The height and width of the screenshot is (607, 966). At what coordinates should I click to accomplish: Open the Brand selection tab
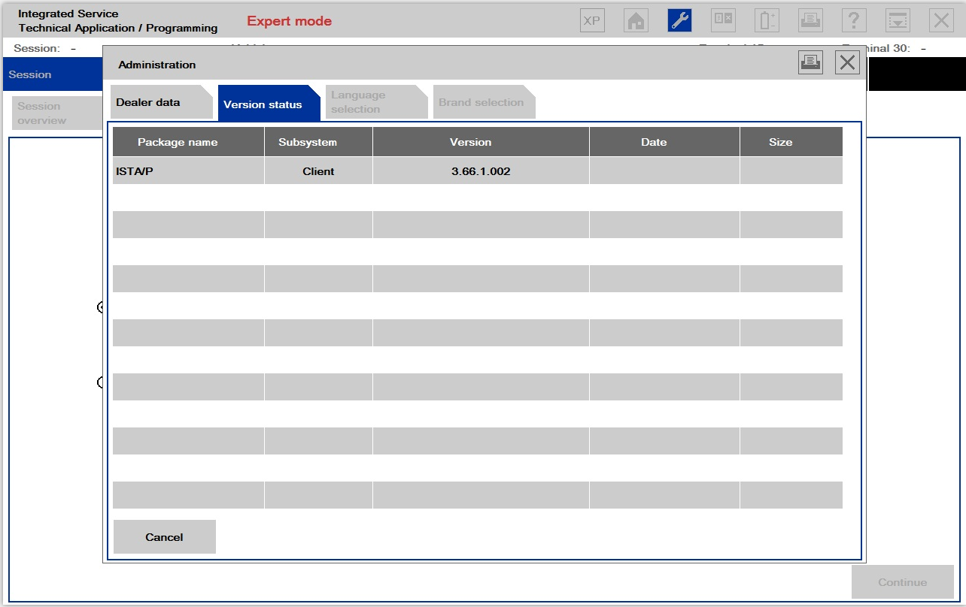pyautogui.click(x=484, y=102)
